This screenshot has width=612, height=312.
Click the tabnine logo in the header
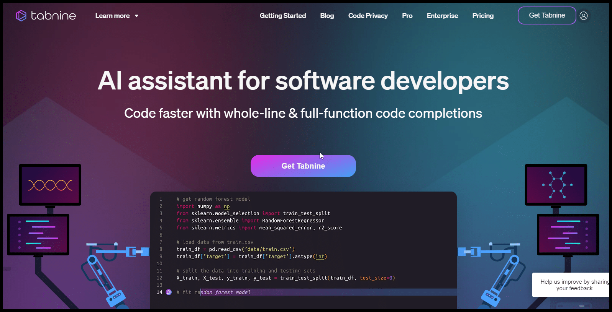tap(46, 16)
